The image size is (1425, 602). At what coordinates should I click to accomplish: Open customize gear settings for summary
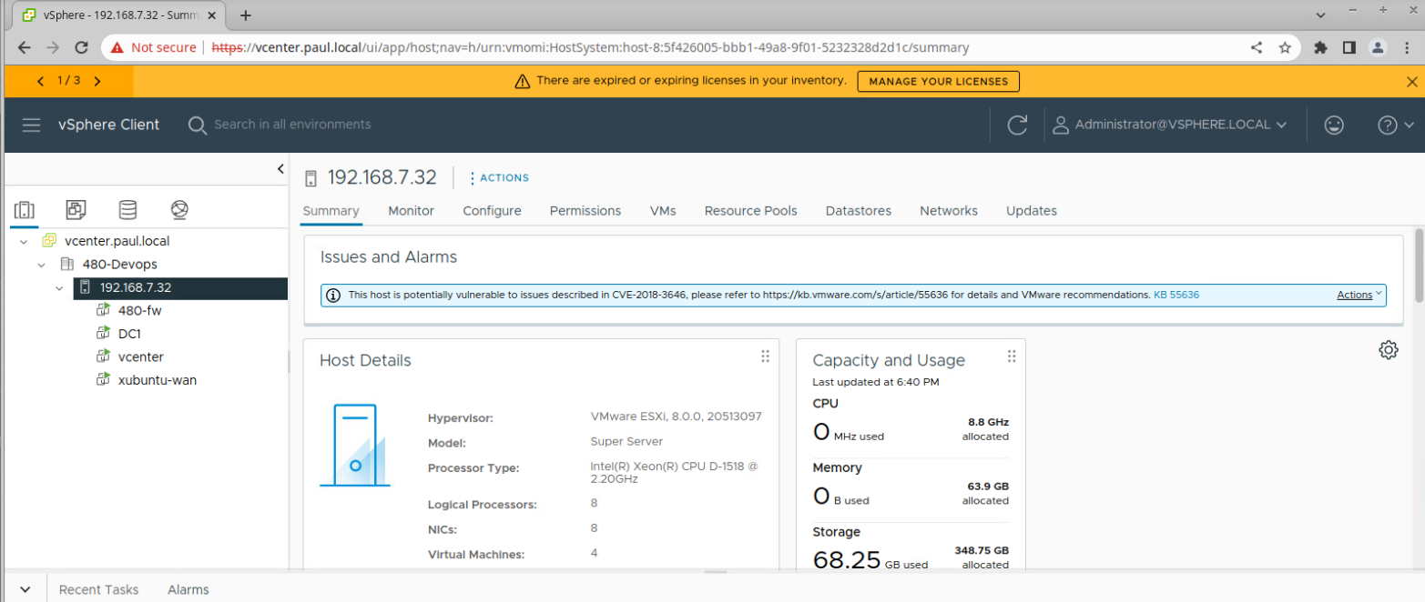(x=1388, y=350)
